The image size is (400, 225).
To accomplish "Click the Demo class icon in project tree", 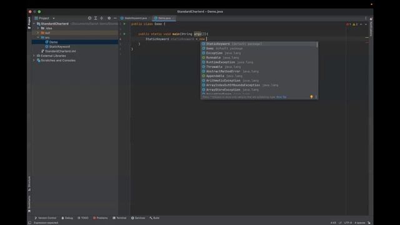I will 47,42.
